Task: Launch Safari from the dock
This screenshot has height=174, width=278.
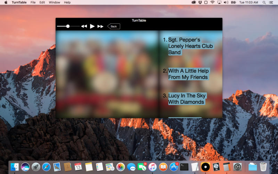Action: [x=46, y=167]
